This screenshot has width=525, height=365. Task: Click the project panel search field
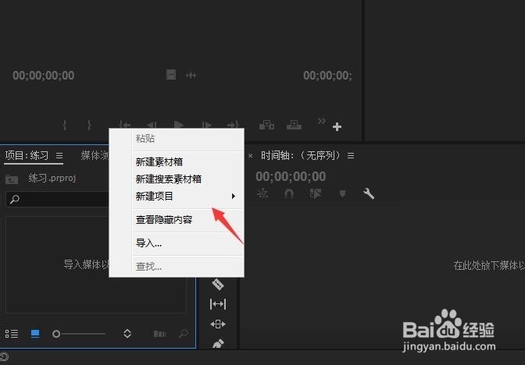pyautogui.click(x=58, y=200)
